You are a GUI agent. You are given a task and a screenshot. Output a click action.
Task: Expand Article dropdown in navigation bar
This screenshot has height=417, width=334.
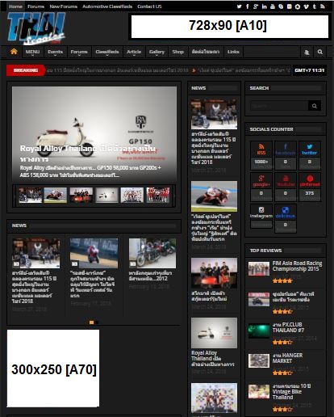[x=134, y=52]
